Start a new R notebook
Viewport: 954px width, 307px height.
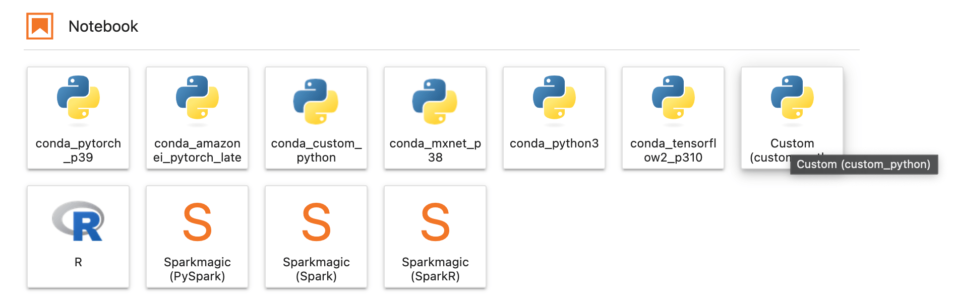pos(78,237)
